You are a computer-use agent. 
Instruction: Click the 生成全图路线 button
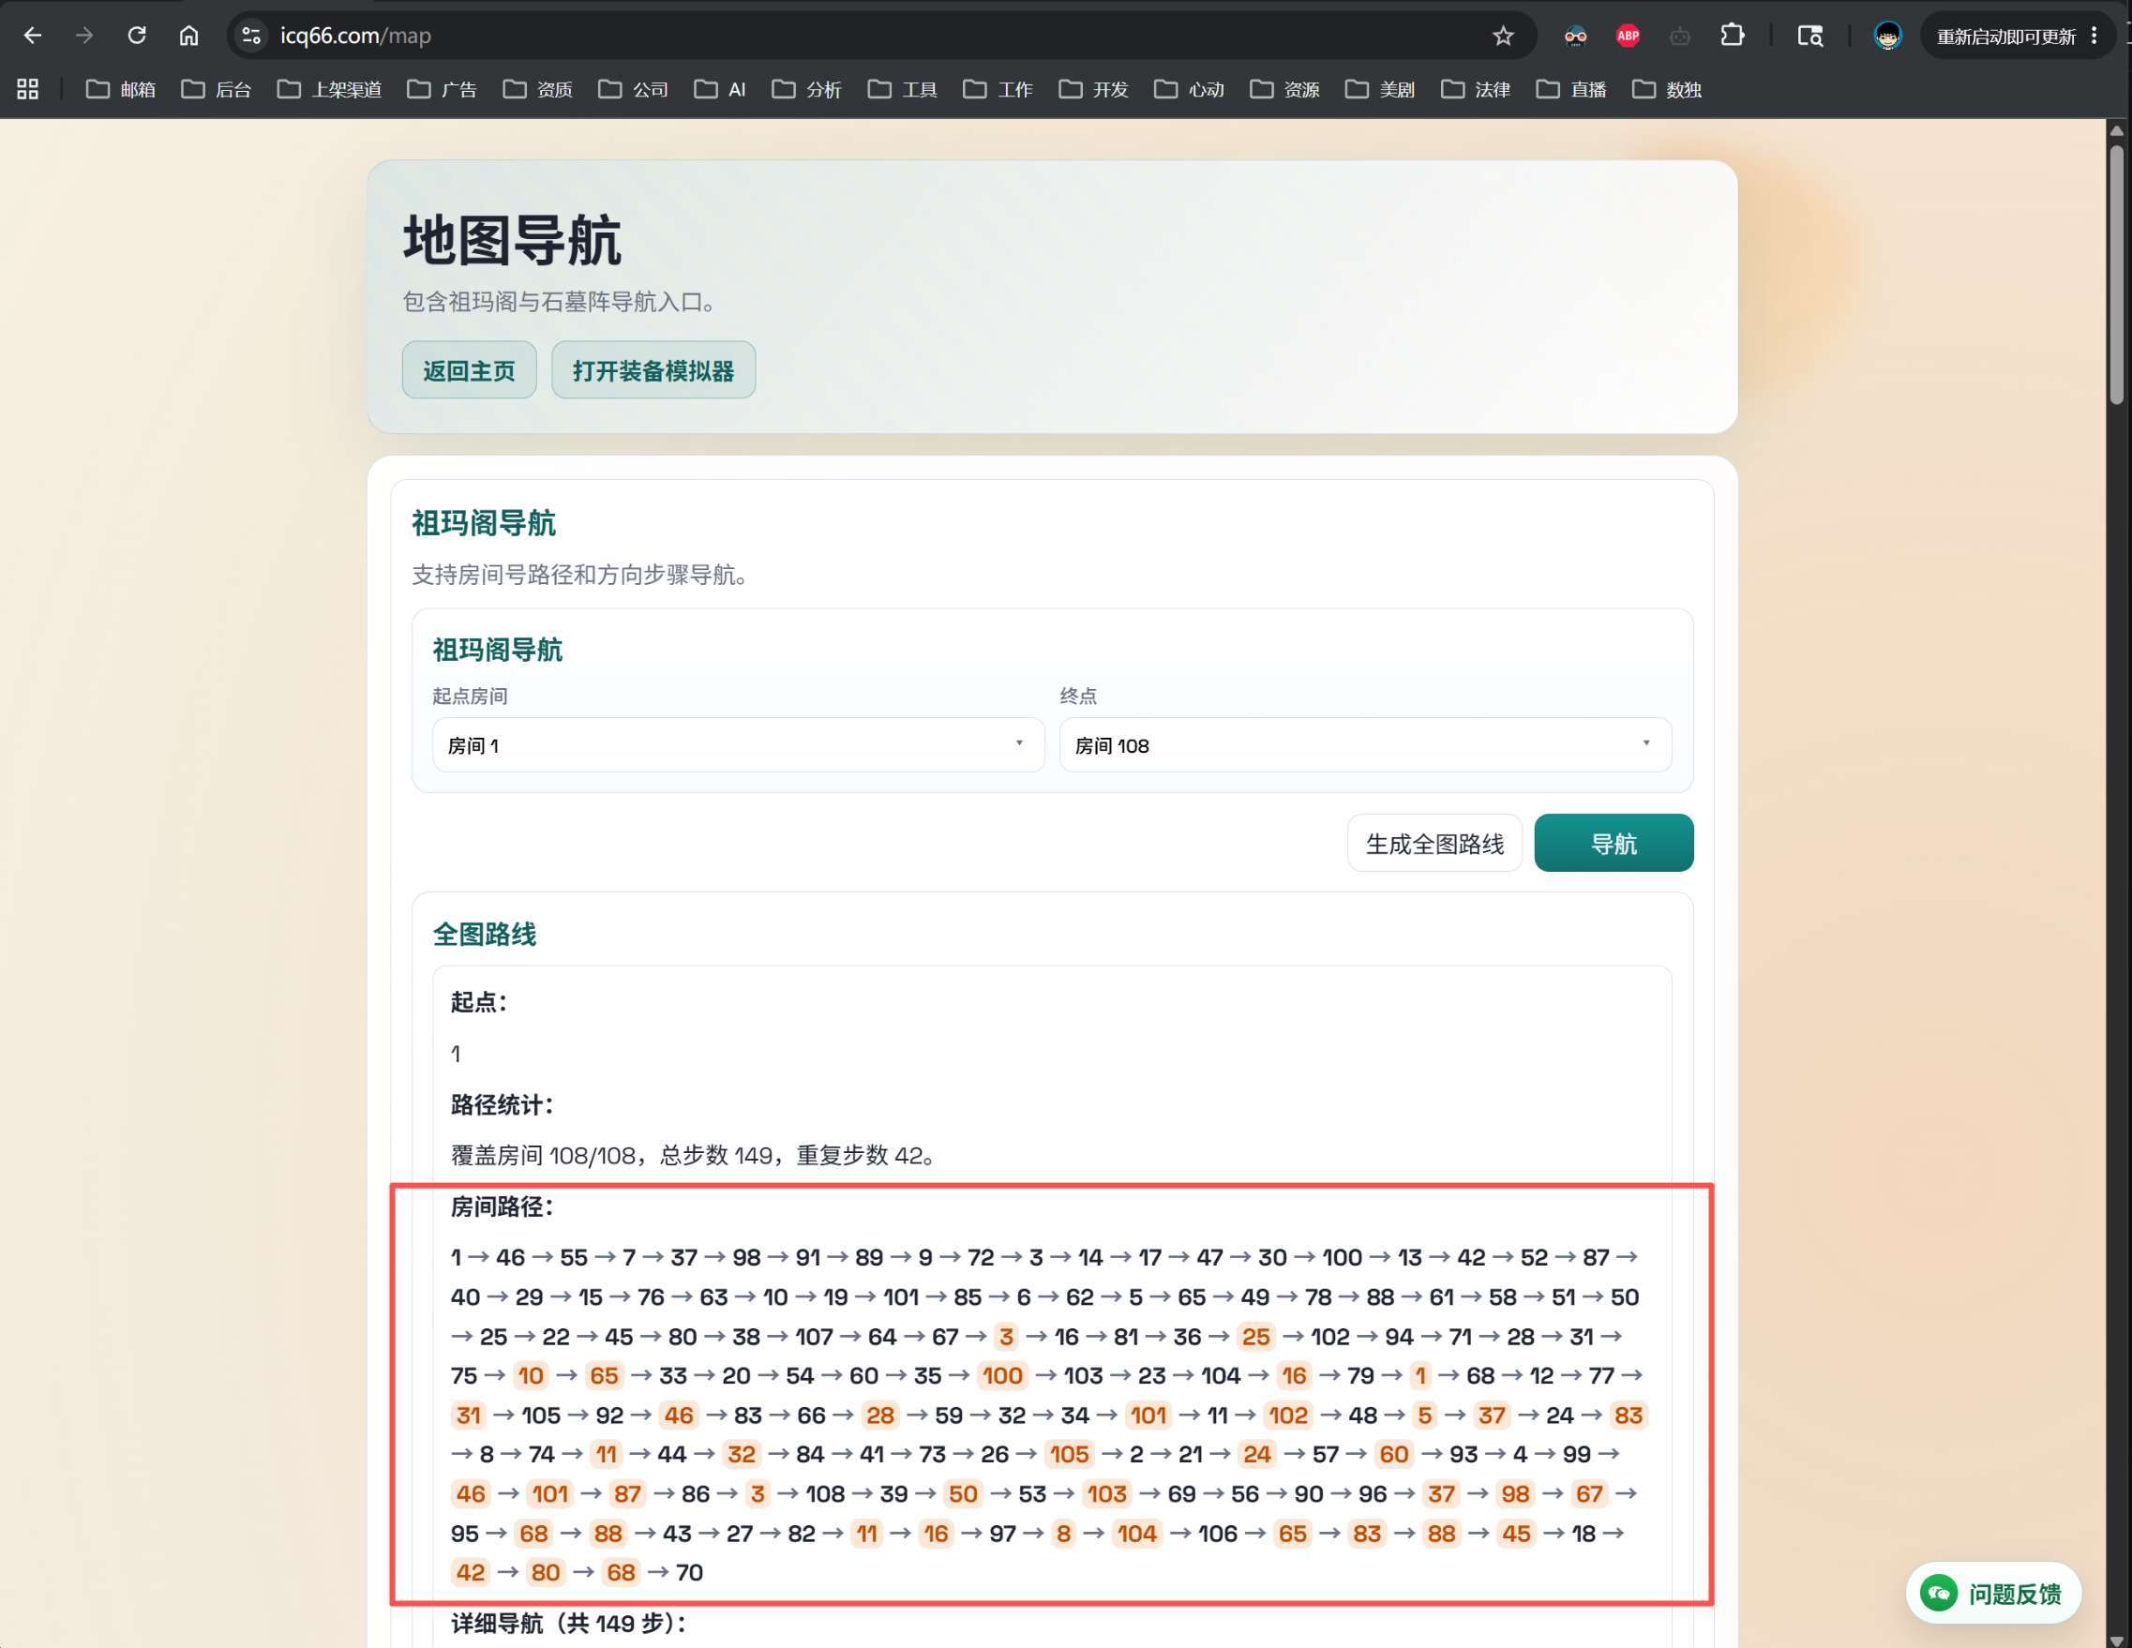pos(1434,843)
